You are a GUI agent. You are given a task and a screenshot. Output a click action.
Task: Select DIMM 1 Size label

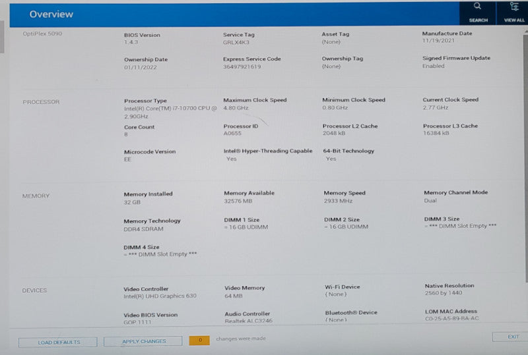click(x=242, y=220)
